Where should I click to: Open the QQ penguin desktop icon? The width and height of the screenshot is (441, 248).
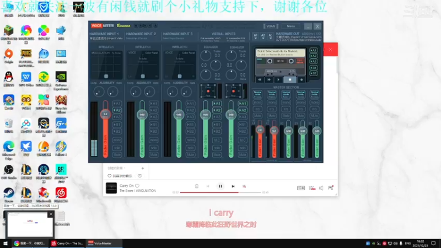tap(9, 79)
